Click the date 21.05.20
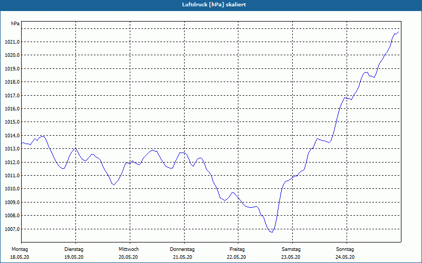 (183, 257)
